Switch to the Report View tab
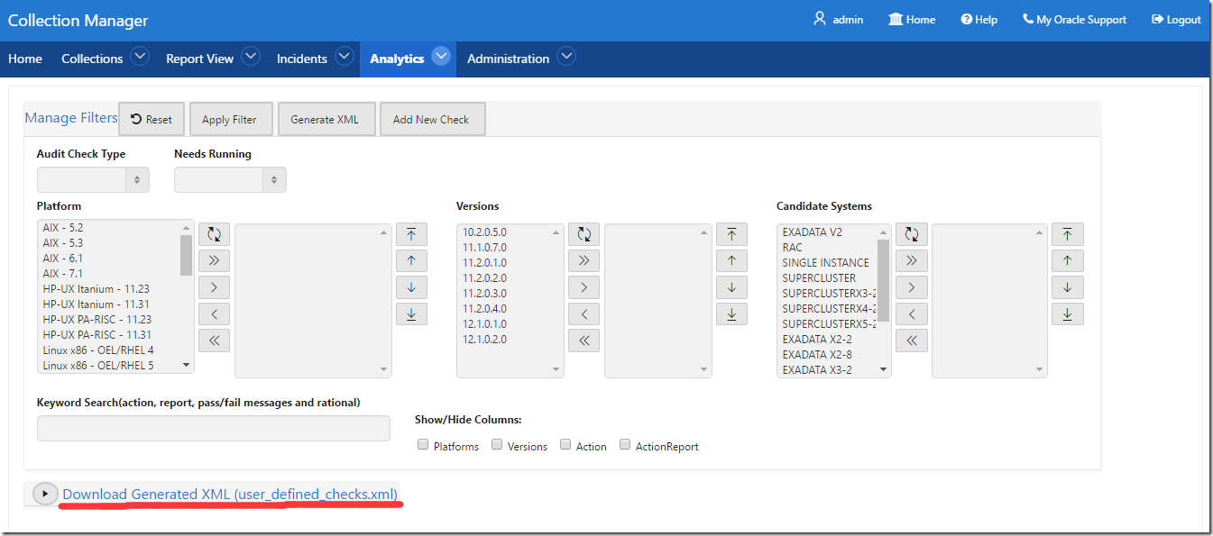This screenshot has height=536, width=1213. [200, 59]
